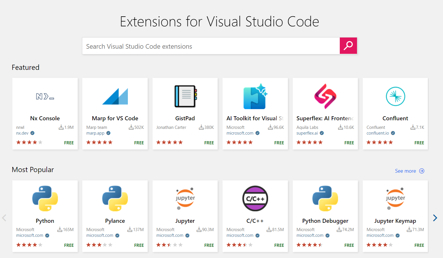
Task: Open the C/C++ extension logo
Action: (x=255, y=198)
